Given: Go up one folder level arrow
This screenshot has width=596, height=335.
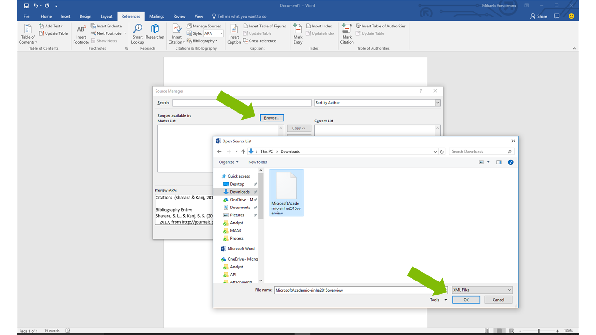Looking at the screenshot, I should coord(243,152).
